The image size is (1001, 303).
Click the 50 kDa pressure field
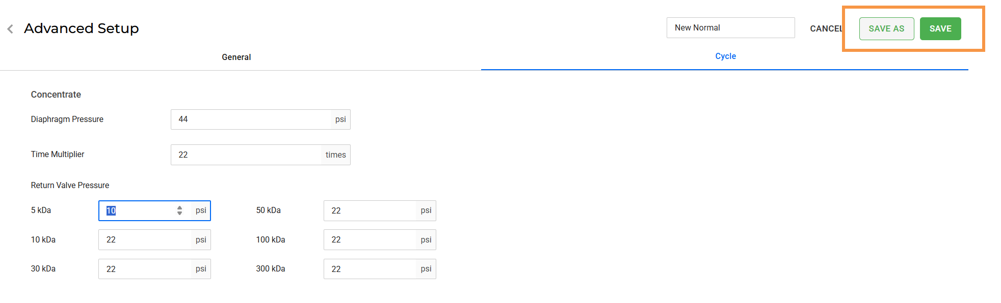coord(370,210)
